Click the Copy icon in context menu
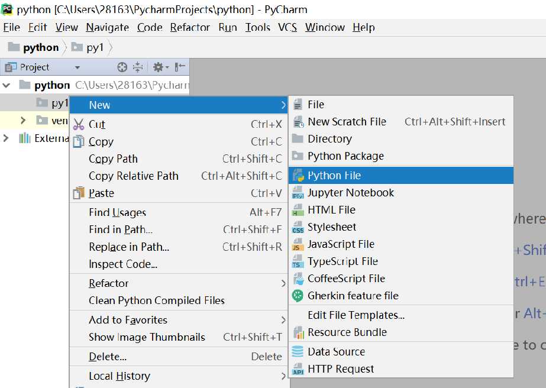Screen dimensions: 546x388 79,141
